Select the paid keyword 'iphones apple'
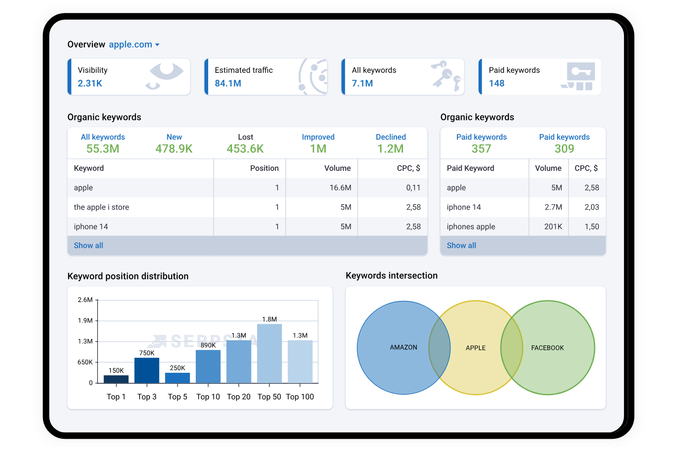Viewport: 677px width, 452px height. (471, 227)
